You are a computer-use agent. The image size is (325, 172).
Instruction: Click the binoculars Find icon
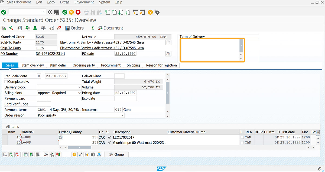(x=93, y=12)
